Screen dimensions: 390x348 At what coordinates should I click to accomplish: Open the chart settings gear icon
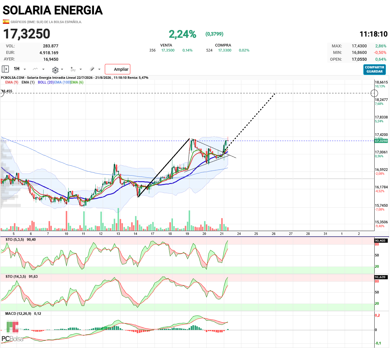[55, 70]
